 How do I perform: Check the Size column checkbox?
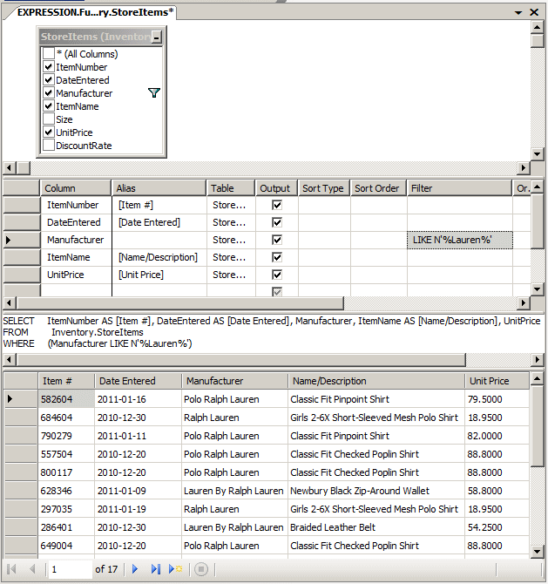pyautogui.click(x=49, y=119)
